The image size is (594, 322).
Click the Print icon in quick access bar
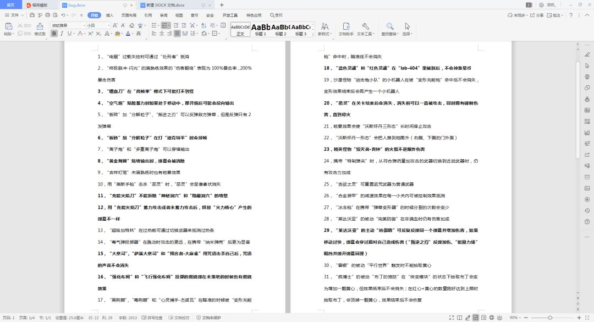pyautogui.click(x=47, y=15)
